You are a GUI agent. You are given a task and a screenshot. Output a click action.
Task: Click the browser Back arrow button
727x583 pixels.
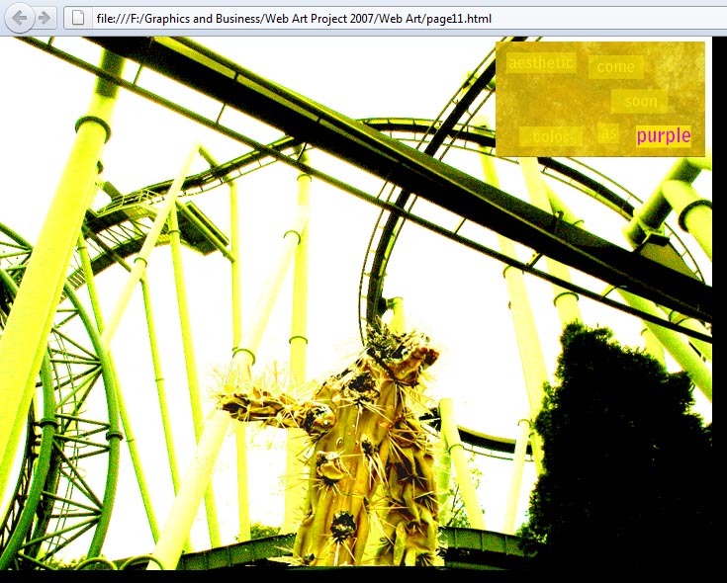[x=20, y=18]
